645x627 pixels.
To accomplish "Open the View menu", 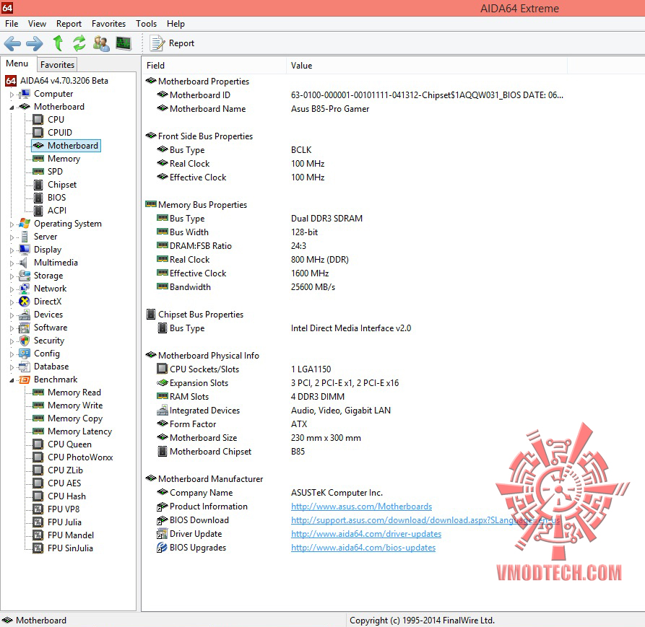I will [37, 24].
